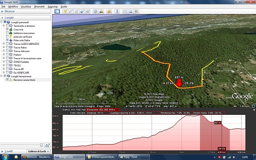Click the sunlight across landscape icon

tap(101, 11)
